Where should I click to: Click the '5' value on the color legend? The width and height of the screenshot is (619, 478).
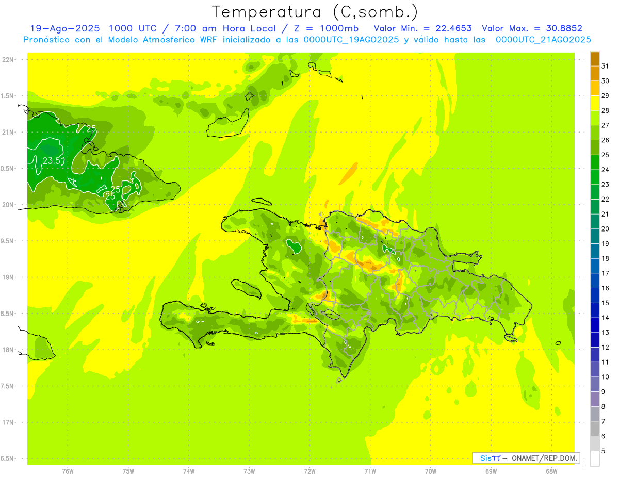[x=604, y=451]
